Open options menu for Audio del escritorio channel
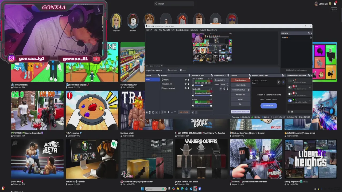 (193, 82)
